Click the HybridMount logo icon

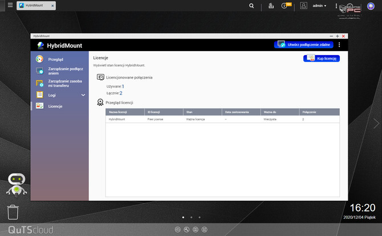40,45
